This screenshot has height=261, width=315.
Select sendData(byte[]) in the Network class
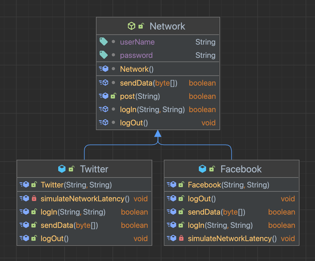pos(149,83)
